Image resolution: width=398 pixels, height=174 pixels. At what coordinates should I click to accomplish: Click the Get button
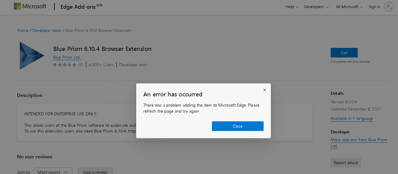[344, 53]
